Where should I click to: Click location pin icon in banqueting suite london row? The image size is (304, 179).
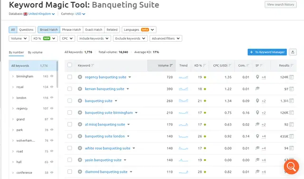click(257, 136)
